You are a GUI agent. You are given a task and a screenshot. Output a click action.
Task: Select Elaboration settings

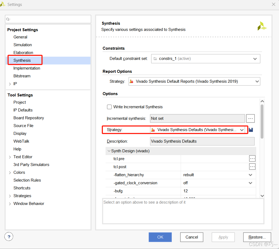coord(23,53)
